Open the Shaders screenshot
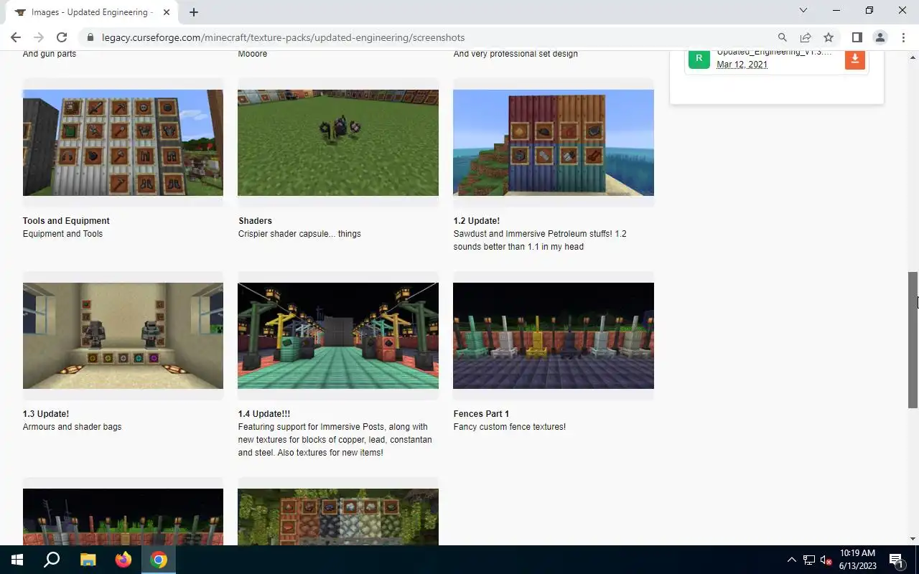 (338, 143)
